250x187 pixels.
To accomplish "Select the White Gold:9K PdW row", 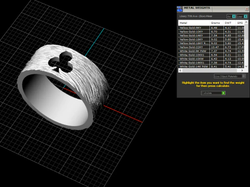I will click(x=211, y=51).
